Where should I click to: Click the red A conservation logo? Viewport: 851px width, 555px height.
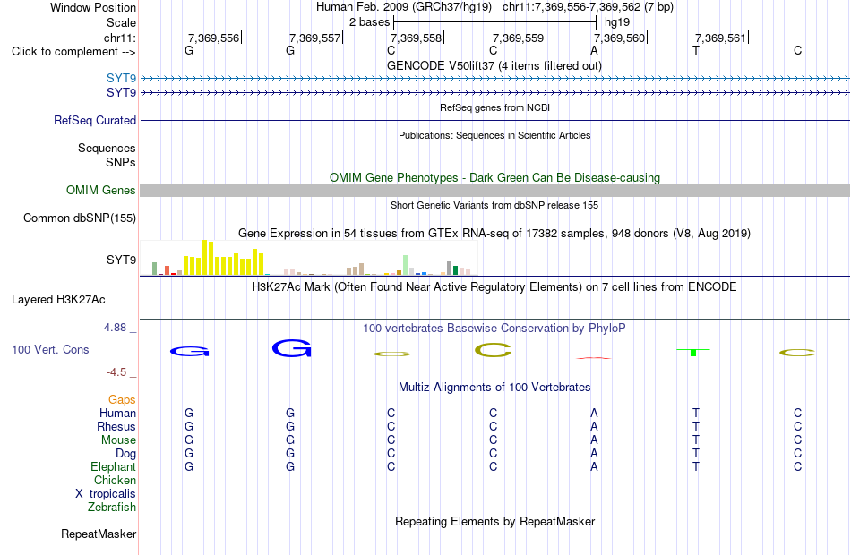tap(593, 358)
